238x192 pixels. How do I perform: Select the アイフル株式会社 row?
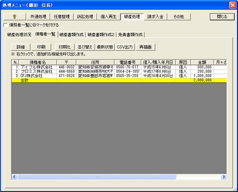coord(119,67)
